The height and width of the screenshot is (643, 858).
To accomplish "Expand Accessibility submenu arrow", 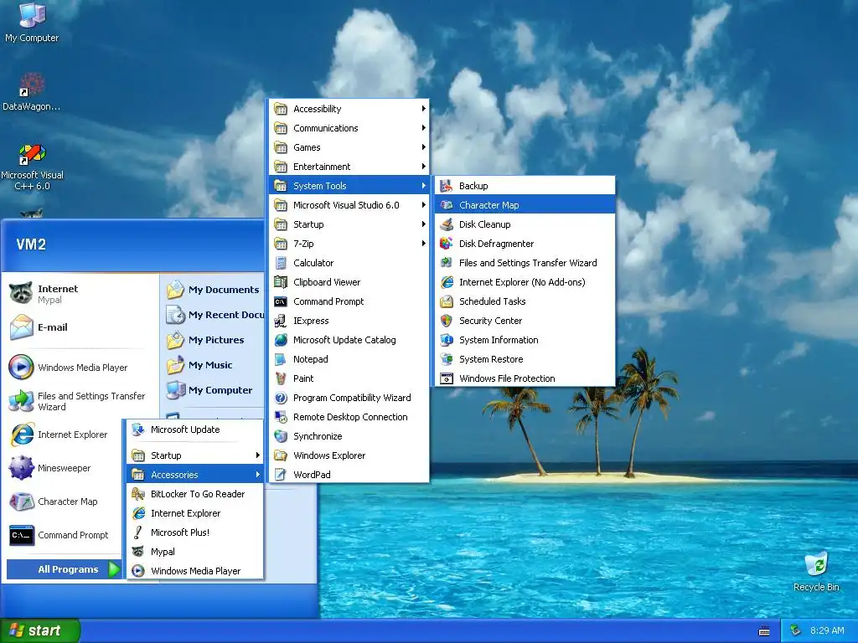I will 423,109.
